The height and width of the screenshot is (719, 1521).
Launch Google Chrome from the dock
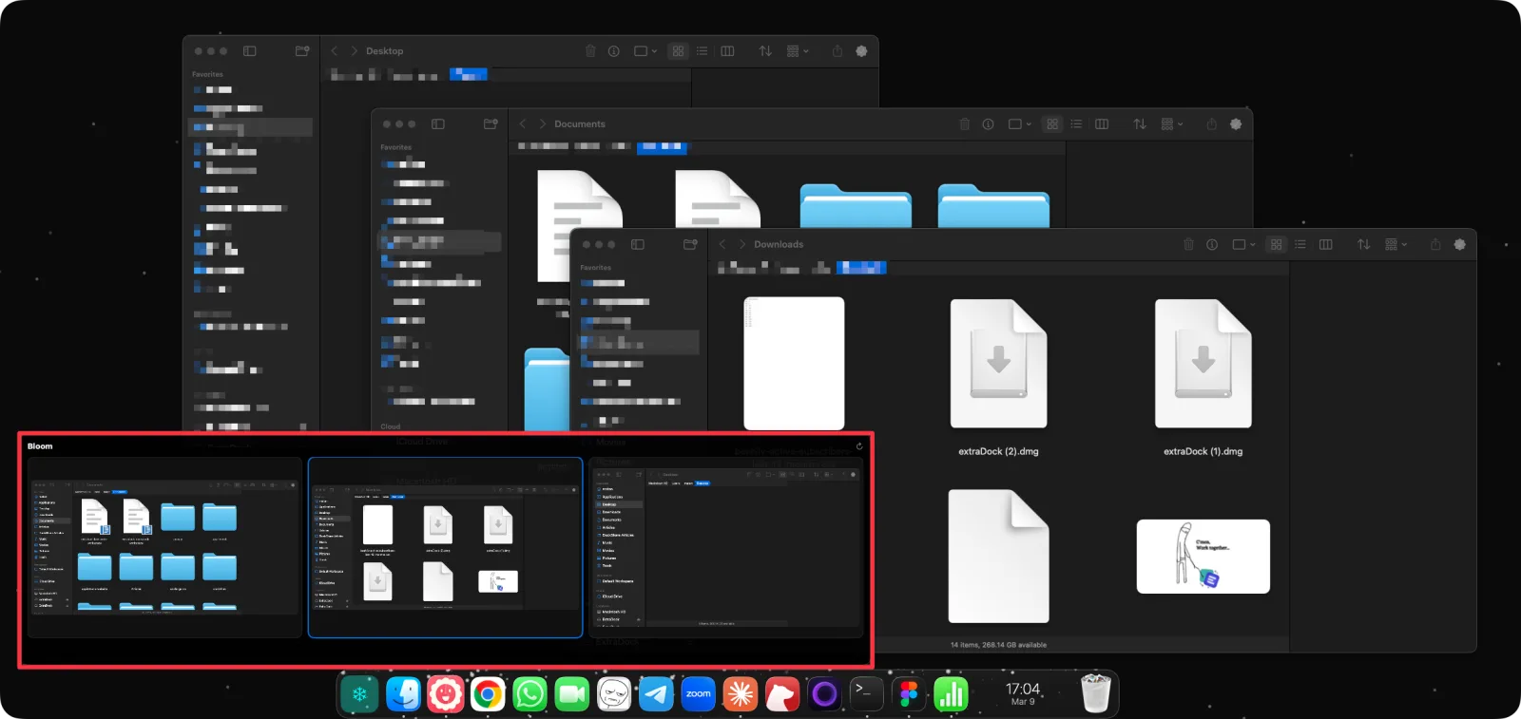488,694
